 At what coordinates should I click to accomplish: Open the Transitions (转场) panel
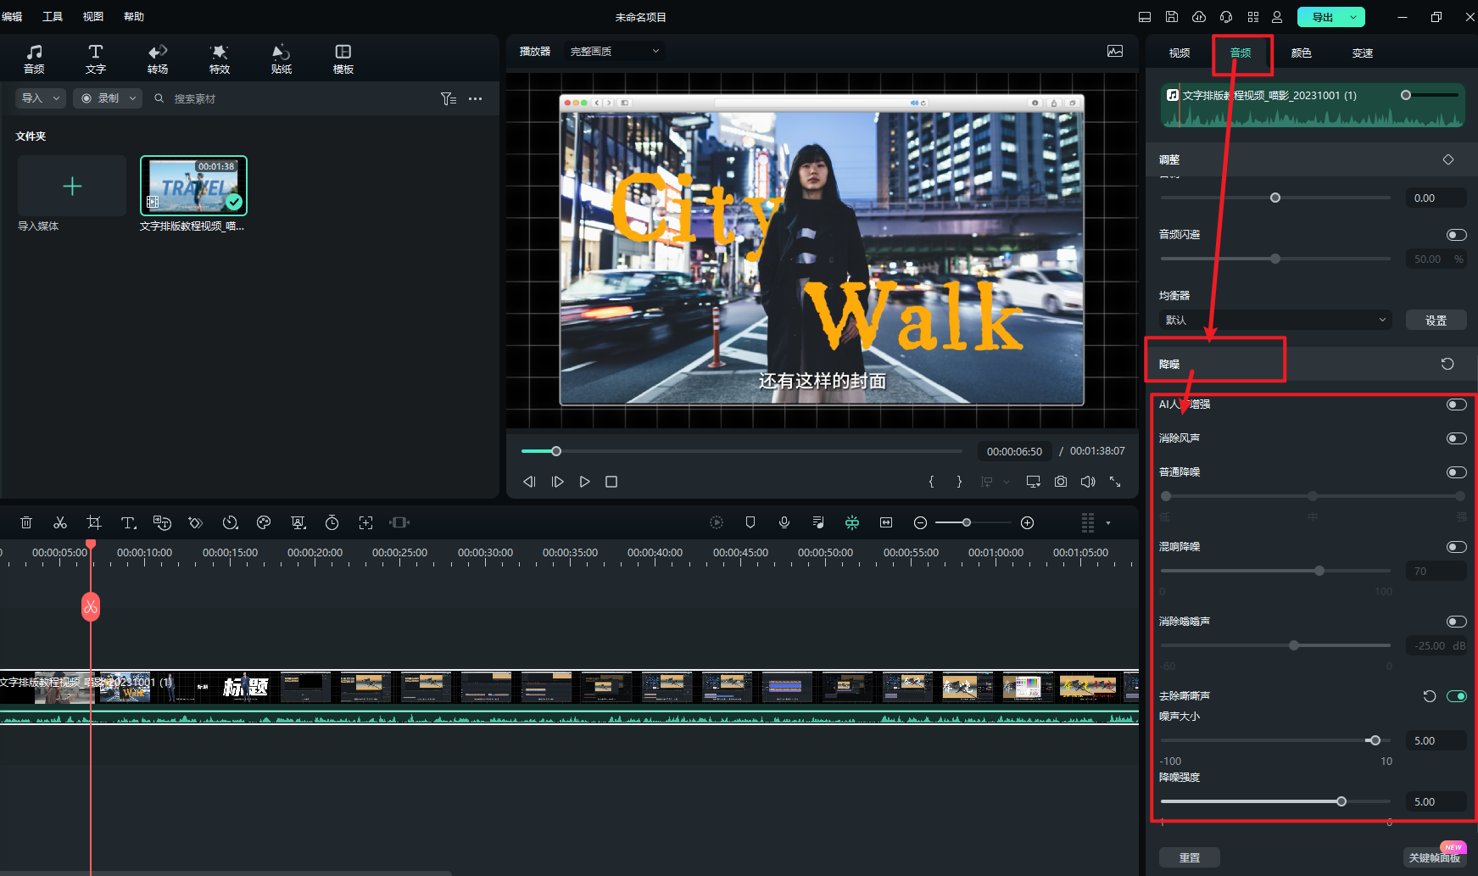tap(158, 59)
